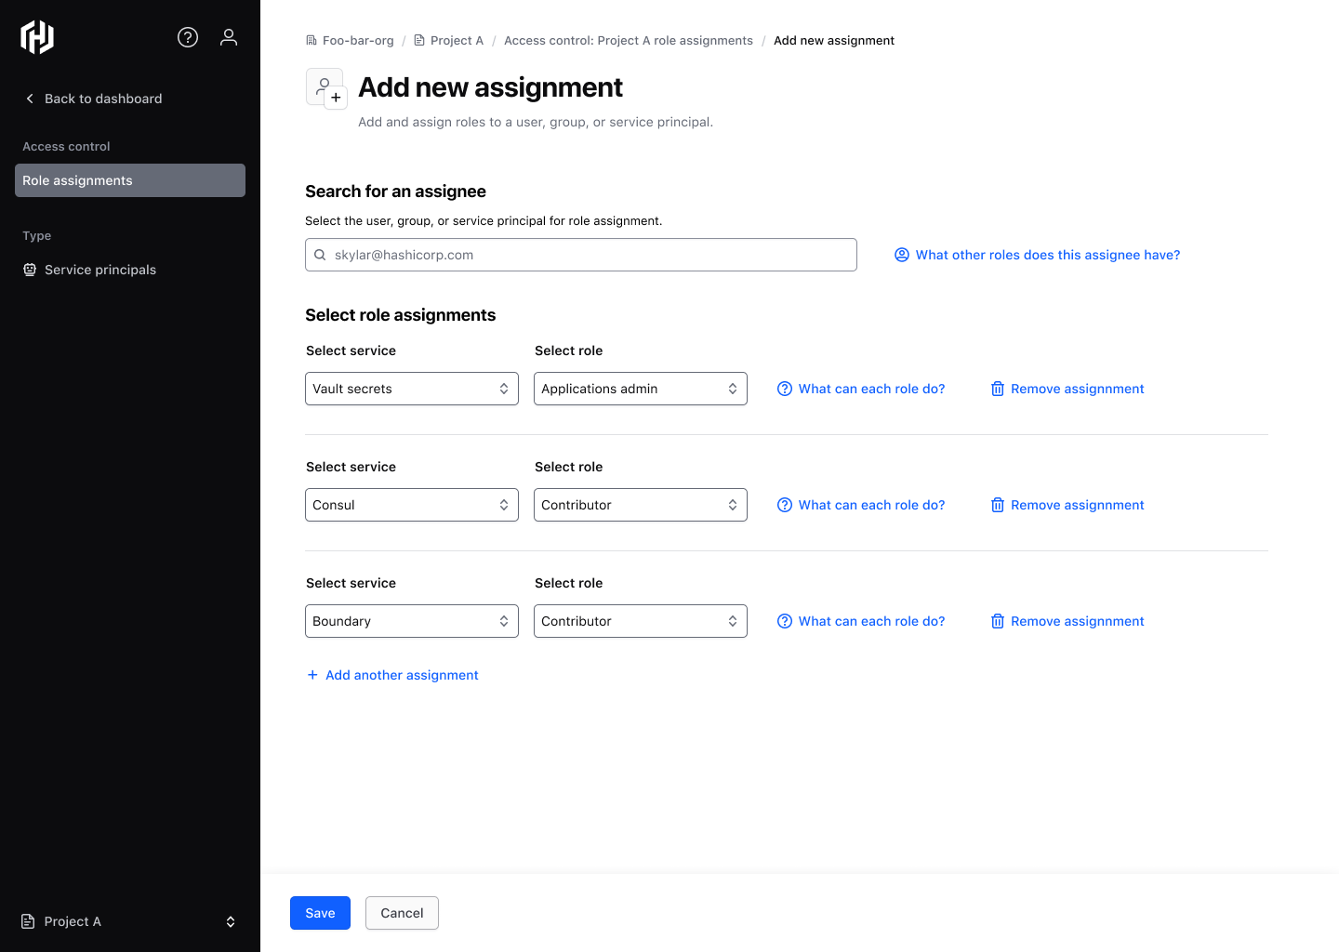Click What can each role do for Boundary
1339x952 pixels.
(861, 621)
